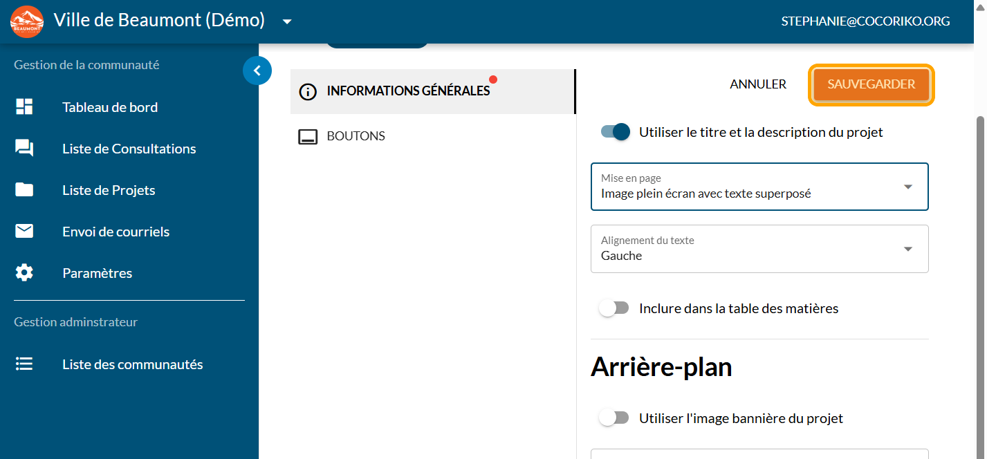Click the Beaumont community logo
Screen dimensions: 987x459
27,21
